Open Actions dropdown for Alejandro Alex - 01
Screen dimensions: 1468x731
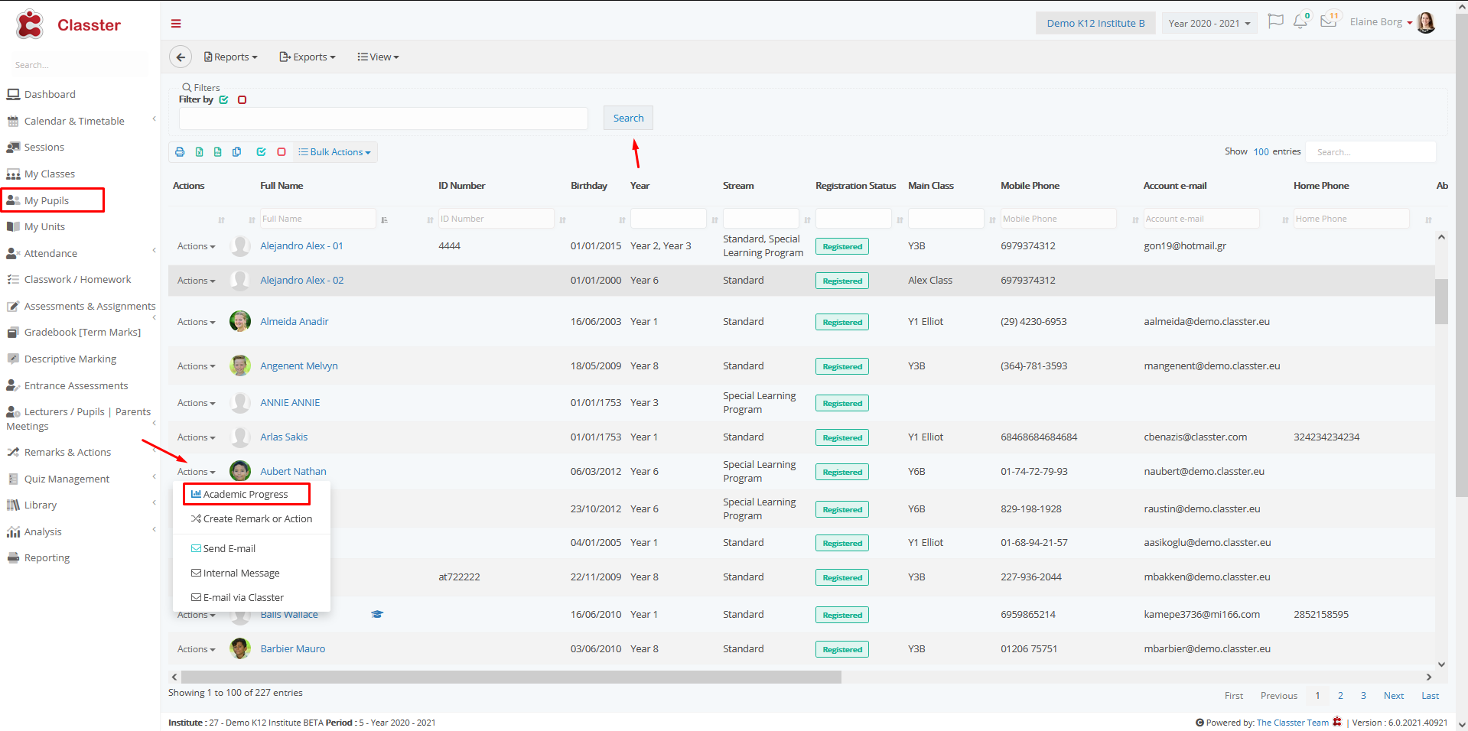[196, 246]
